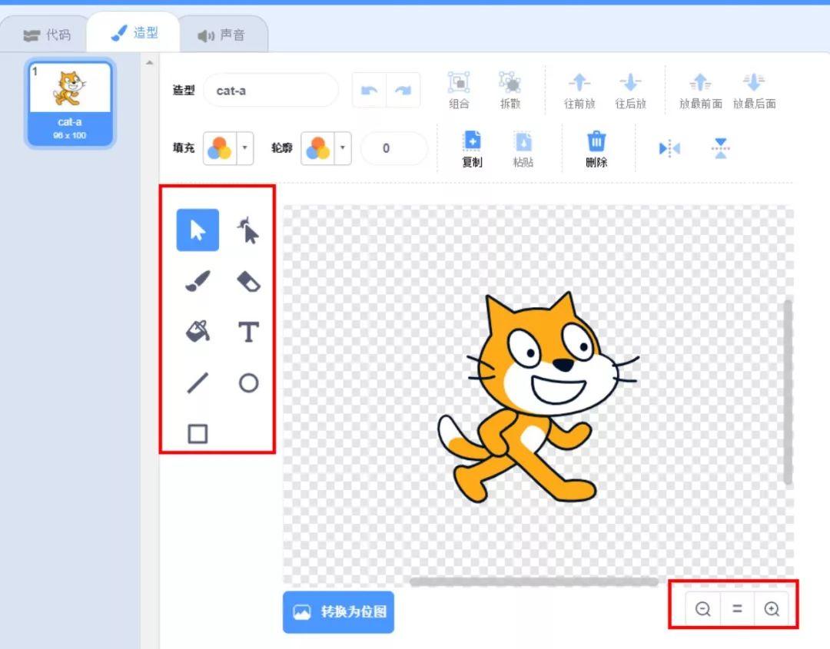The width and height of the screenshot is (830, 649).
Task: Select the Circle tool
Action: pos(248,382)
